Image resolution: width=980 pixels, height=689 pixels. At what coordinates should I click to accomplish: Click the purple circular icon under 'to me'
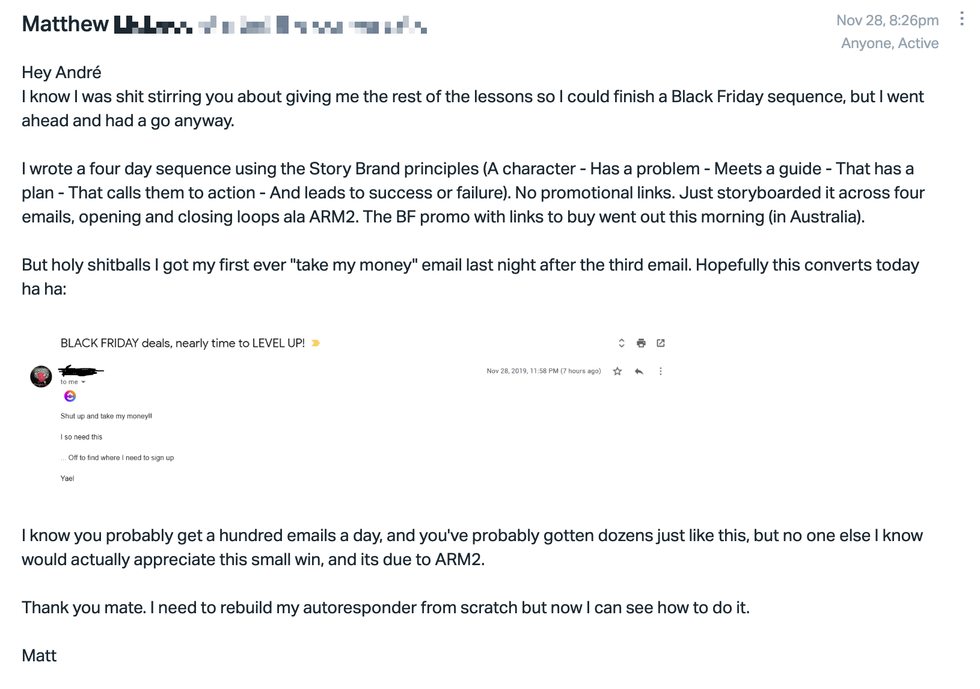(x=70, y=396)
